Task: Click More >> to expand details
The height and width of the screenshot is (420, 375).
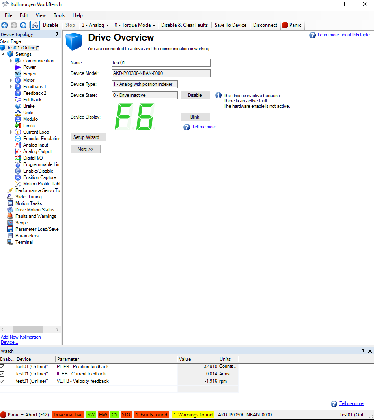Action: tap(86, 149)
